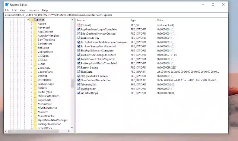Image resolution: width=238 pixels, height=141 pixels.
Task: Click the LogonStats folder icon
Action: click(x=35, y=100)
